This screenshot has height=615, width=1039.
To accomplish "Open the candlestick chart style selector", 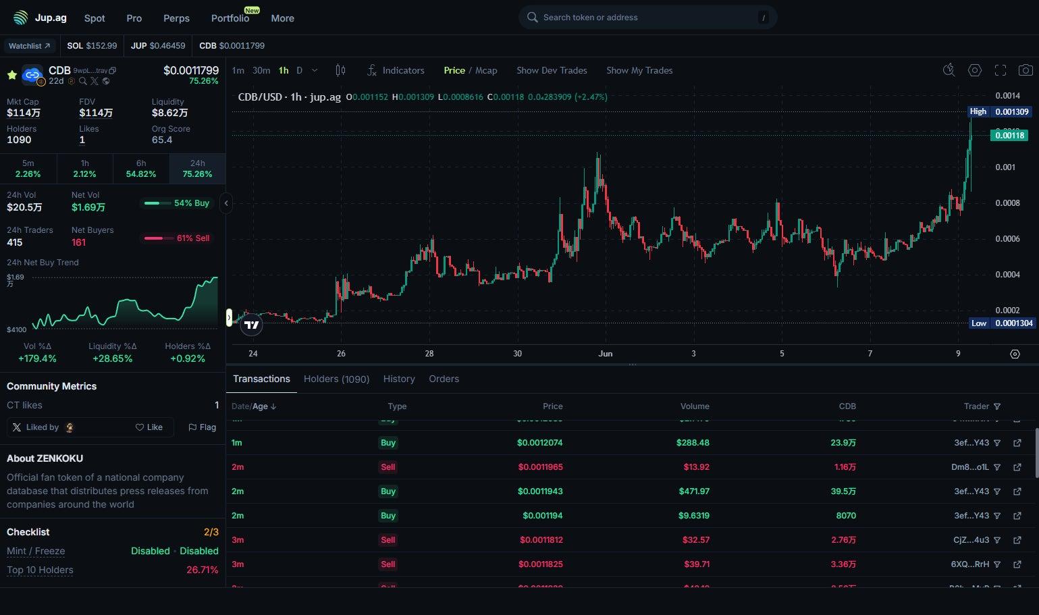I will [x=340, y=70].
